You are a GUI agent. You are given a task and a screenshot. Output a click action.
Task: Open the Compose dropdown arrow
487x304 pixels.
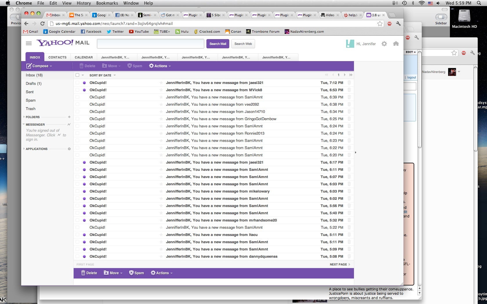point(51,66)
